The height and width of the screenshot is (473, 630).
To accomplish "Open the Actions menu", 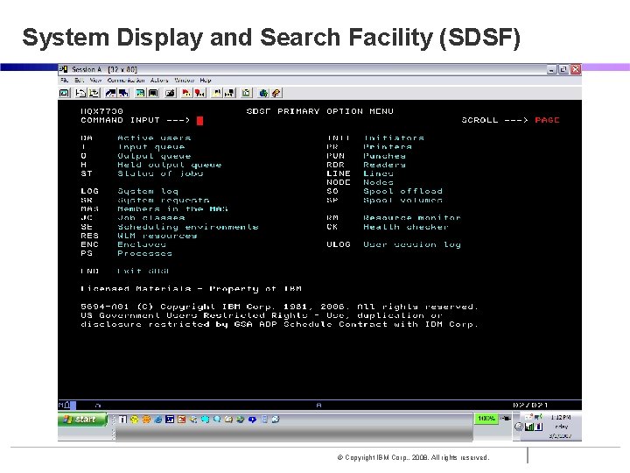I will (159, 80).
